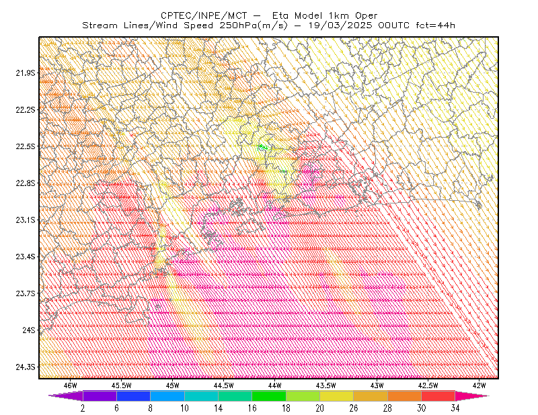Click the orange 28-30 legend swatch
Viewport: 538px width, 415px height.
(405, 396)
